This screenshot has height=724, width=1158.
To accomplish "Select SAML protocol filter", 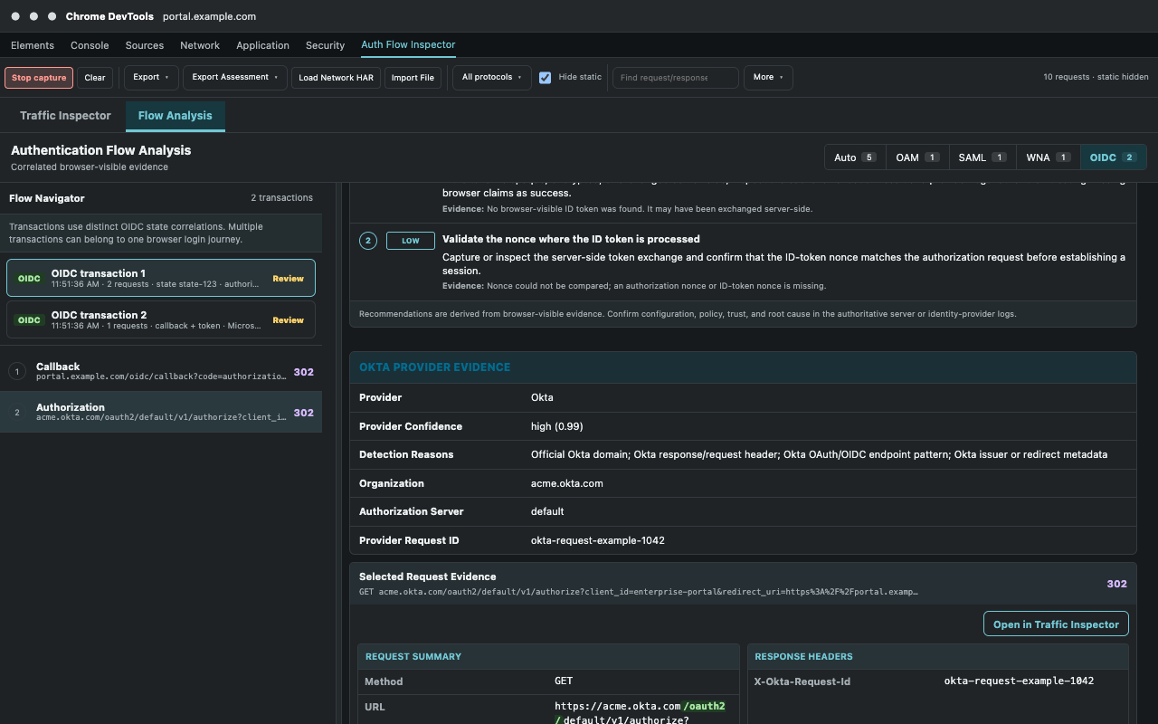I will 982,157.
